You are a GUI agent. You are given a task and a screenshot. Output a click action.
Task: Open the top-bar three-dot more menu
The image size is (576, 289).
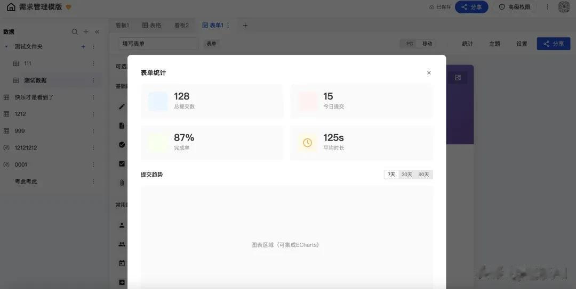547,7
